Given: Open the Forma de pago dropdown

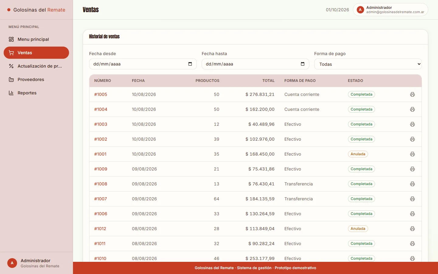Looking at the screenshot, I should (368, 64).
